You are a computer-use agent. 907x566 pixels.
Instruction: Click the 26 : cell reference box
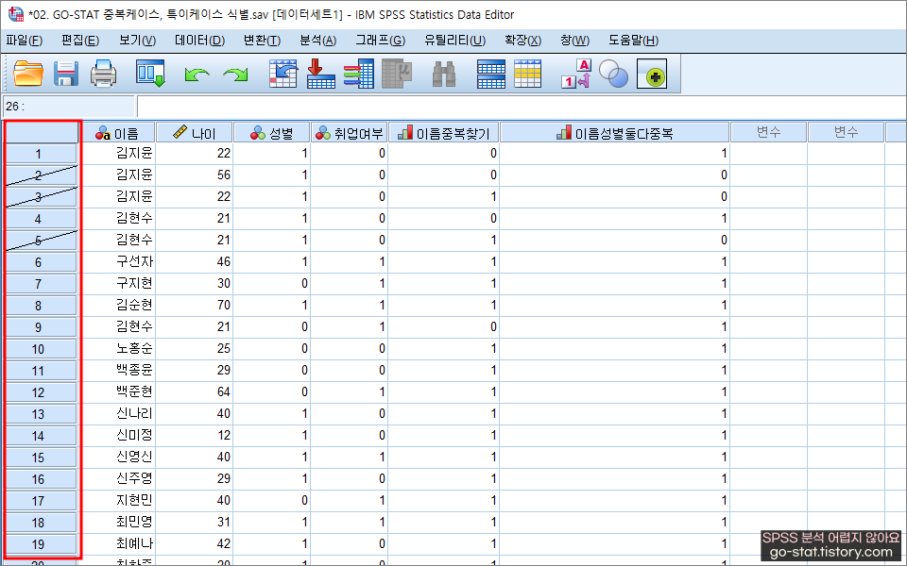point(68,107)
